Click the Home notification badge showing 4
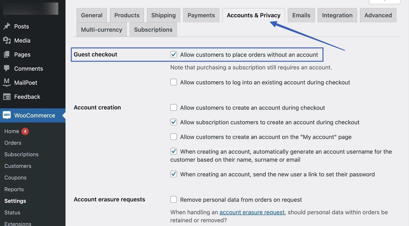Image resolution: width=409 pixels, height=226 pixels. pyautogui.click(x=25, y=131)
